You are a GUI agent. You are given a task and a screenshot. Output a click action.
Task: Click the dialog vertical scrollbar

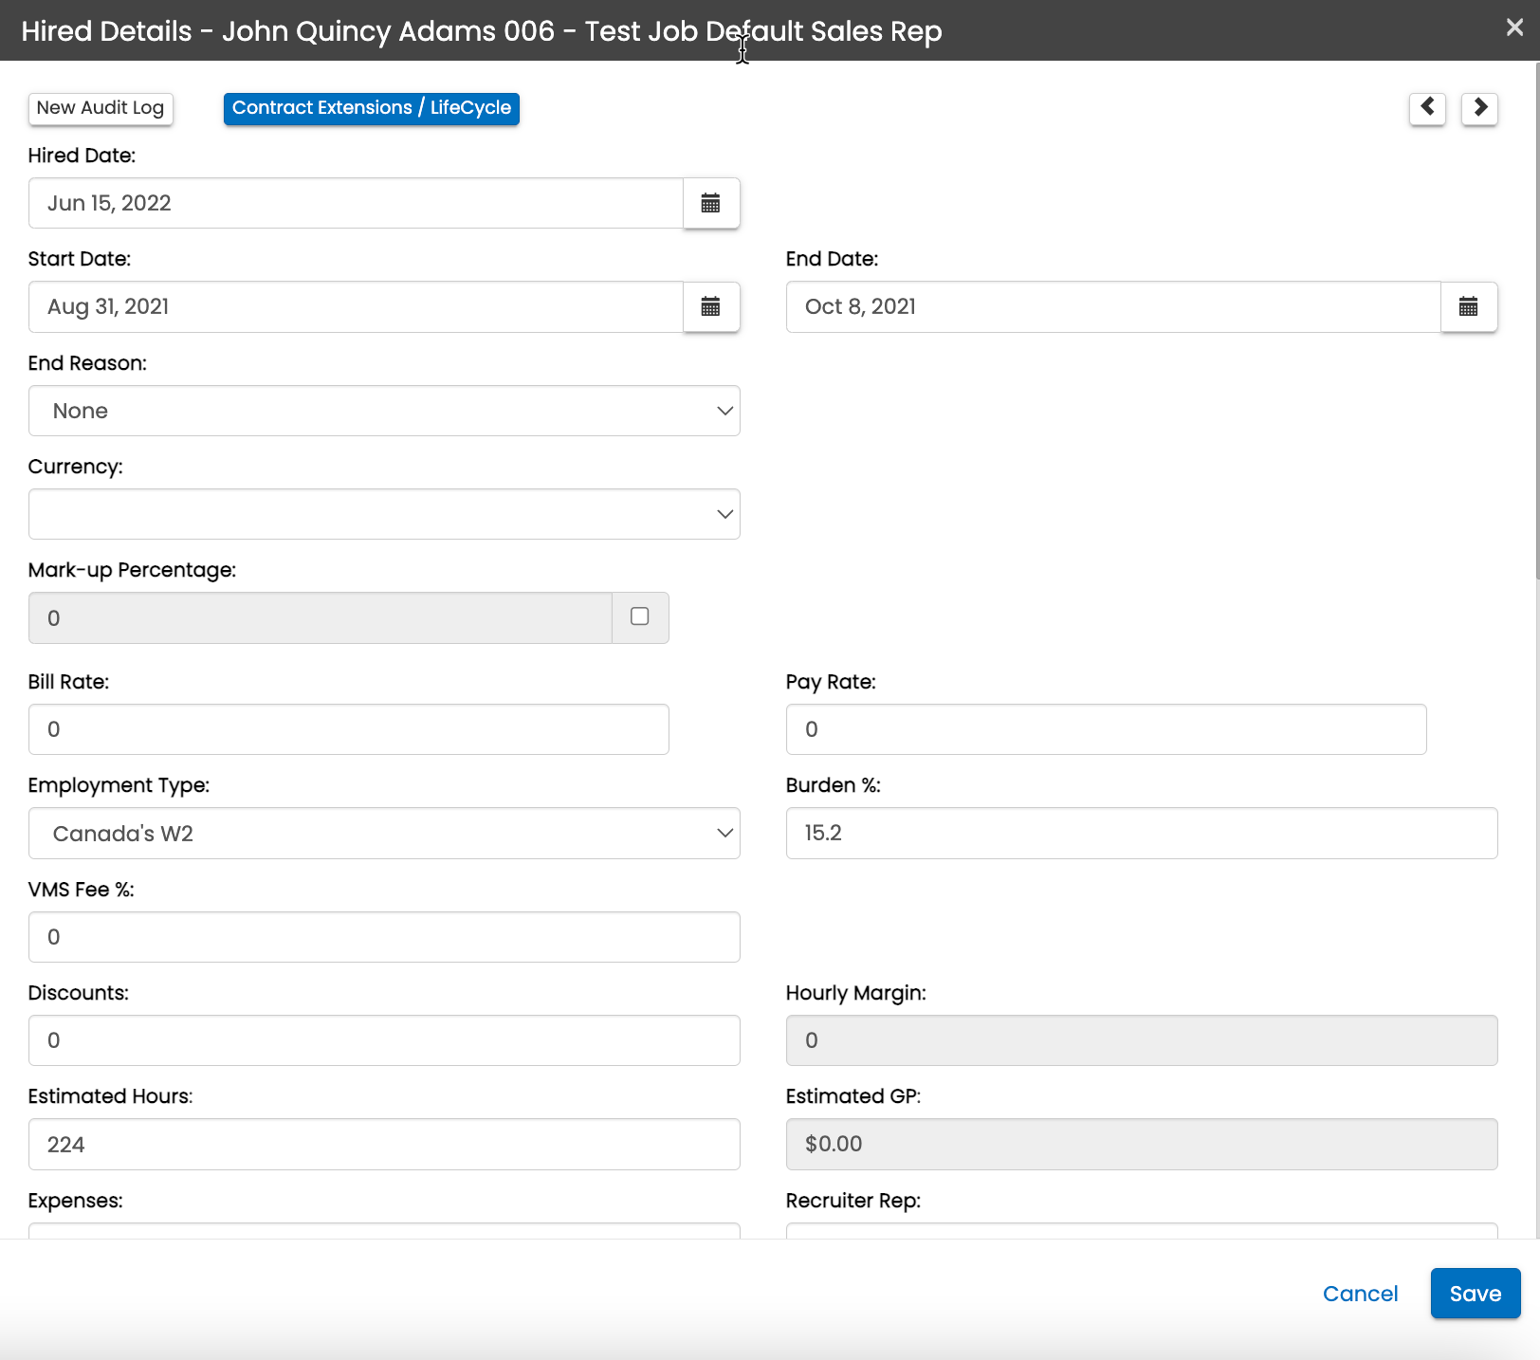tap(1536, 322)
